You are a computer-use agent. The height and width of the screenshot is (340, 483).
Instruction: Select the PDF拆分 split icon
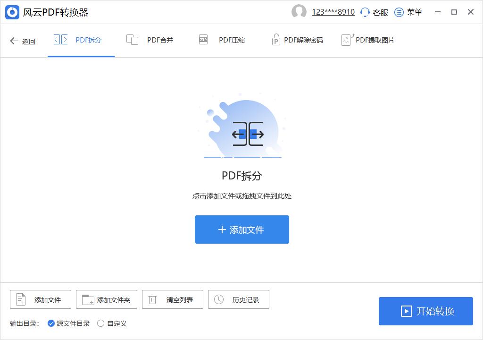pyautogui.click(x=60, y=40)
